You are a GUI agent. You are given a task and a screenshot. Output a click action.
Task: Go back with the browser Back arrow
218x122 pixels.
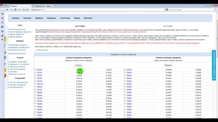[7, 10]
